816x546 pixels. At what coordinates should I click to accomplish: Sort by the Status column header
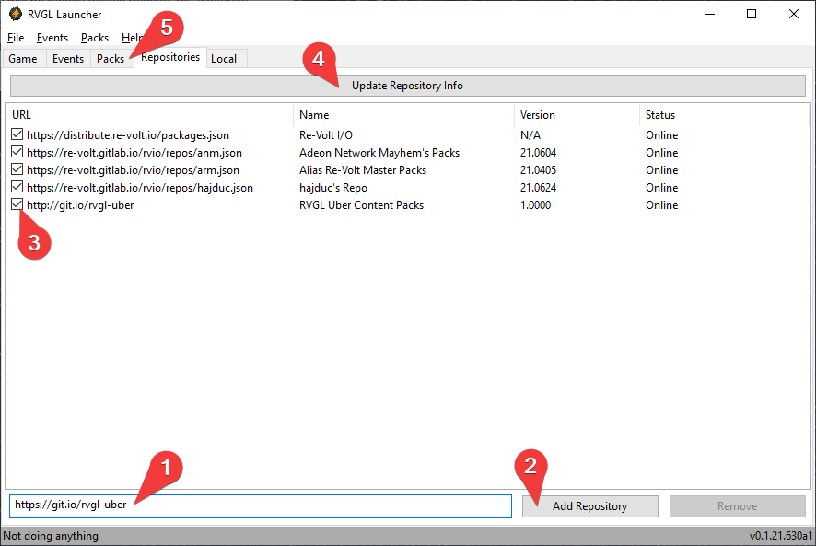click(725, 115)
